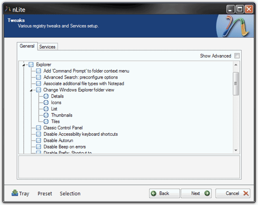Click the green Back arrow icon

pyautogui.click(x=154, y=193)
